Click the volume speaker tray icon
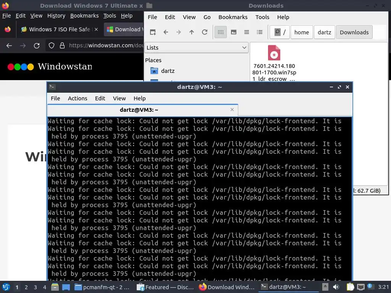The height and width of the screenshot is (293, 391). coord(336,287)
